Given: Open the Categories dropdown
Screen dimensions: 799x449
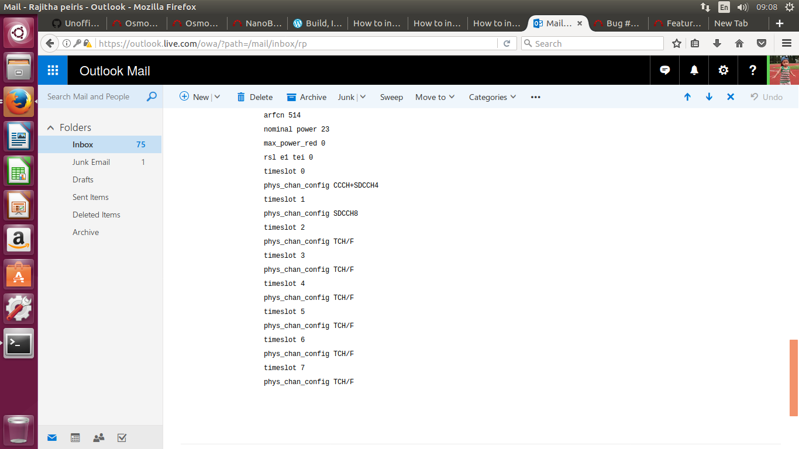Looking at the screenshot, I should 493,97.
